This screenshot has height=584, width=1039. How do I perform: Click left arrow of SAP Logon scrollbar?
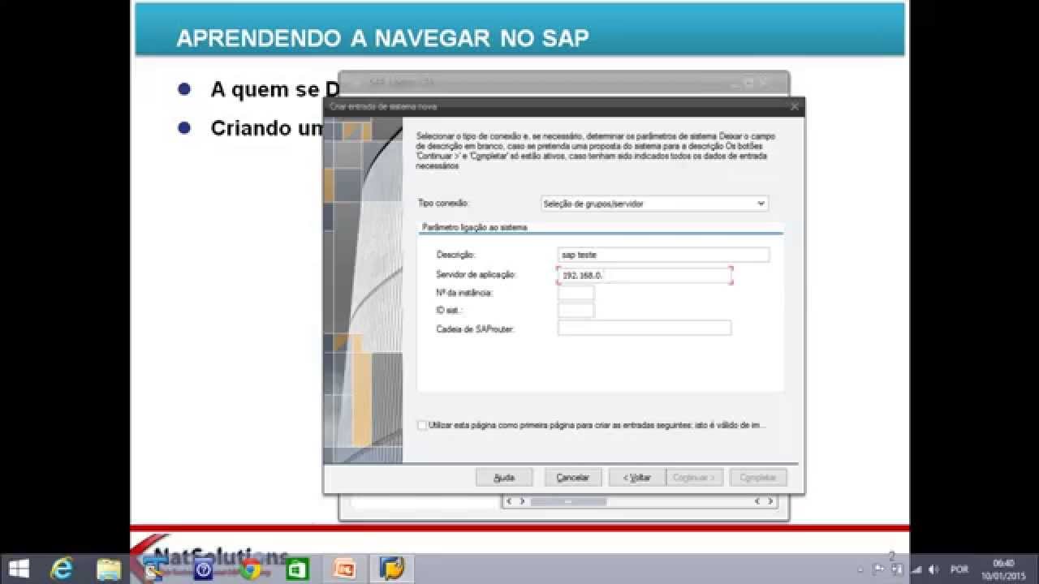509,501
